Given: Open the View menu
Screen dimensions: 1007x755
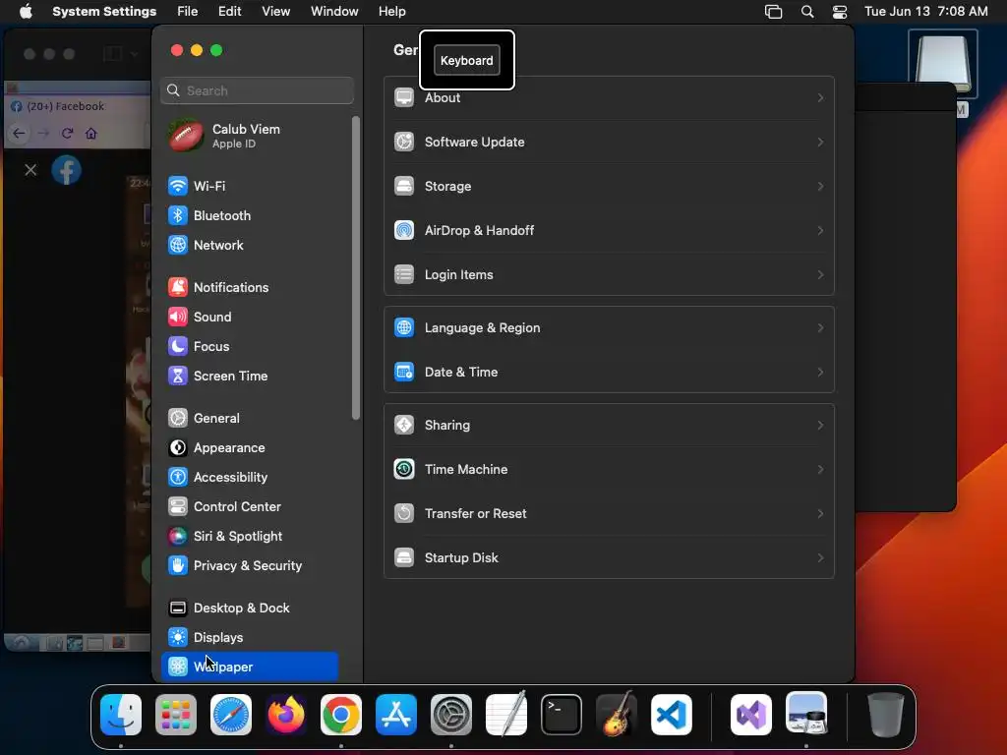Looking at the screenshot, I should click(x=275, y=12).
